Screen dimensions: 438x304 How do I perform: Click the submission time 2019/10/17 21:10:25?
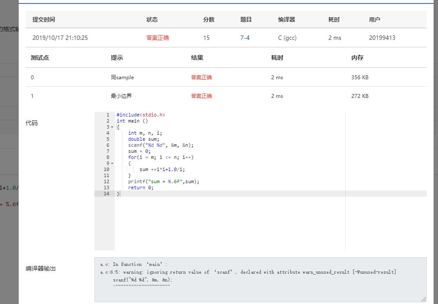[x=60, y=38]
